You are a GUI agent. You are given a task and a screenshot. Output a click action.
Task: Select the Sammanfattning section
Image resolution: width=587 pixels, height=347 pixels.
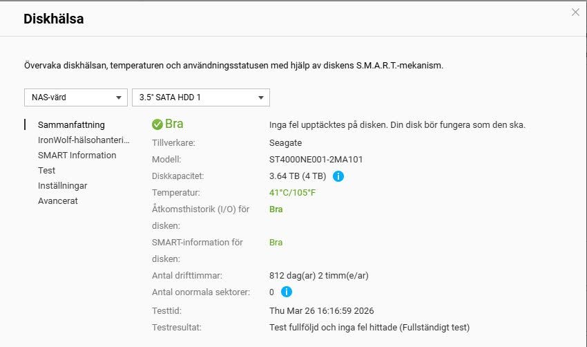(71, 125)
